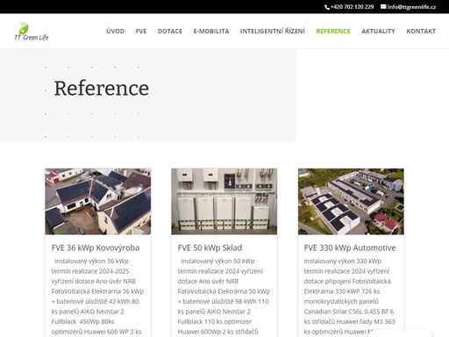Click text 'instalovaný výkon 36 kWp'
The image size is (449, 337).
pyautogui.click(x=91, y=261)
